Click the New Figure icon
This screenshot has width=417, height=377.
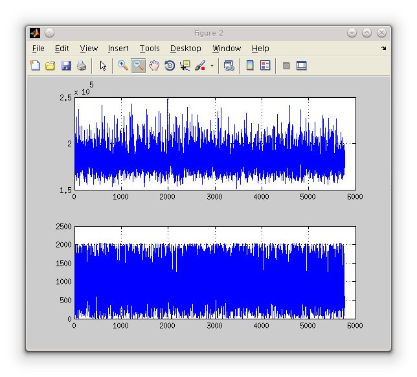(x=35, y=65)
